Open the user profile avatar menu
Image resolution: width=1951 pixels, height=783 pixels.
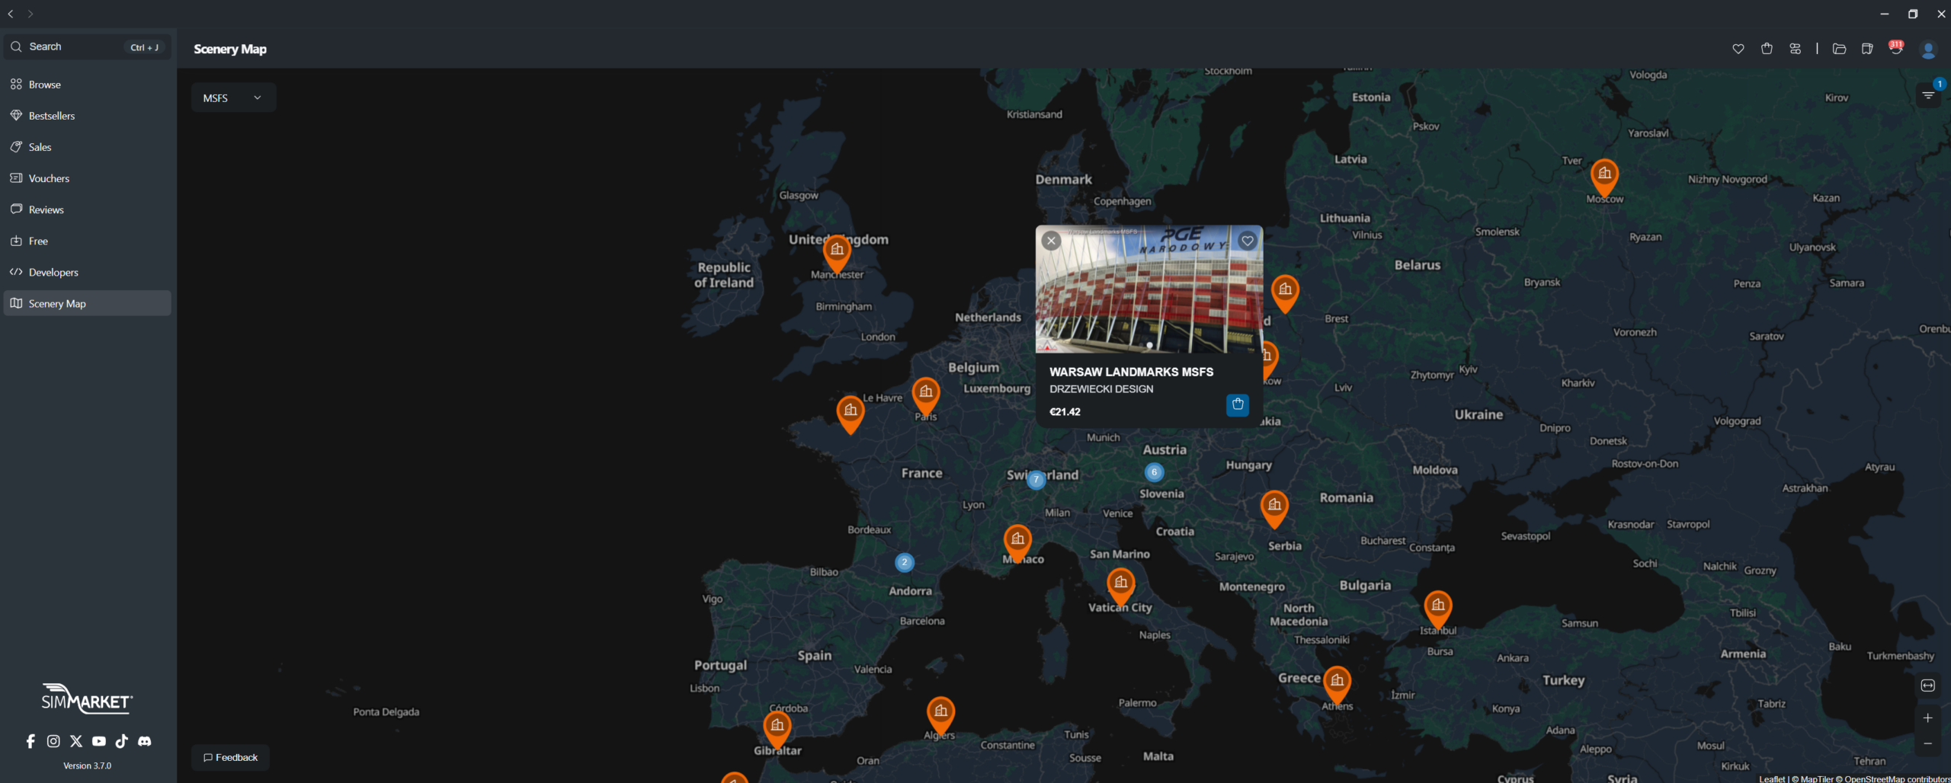click(1928, 50)
